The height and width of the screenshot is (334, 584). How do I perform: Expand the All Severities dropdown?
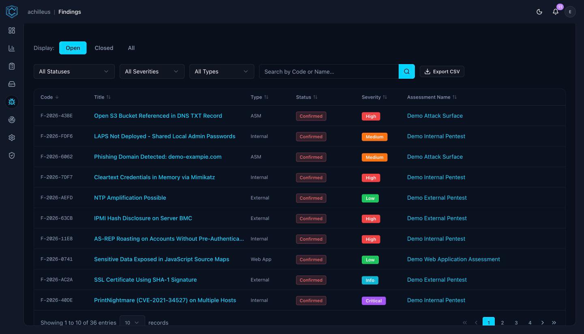(152, 71)
